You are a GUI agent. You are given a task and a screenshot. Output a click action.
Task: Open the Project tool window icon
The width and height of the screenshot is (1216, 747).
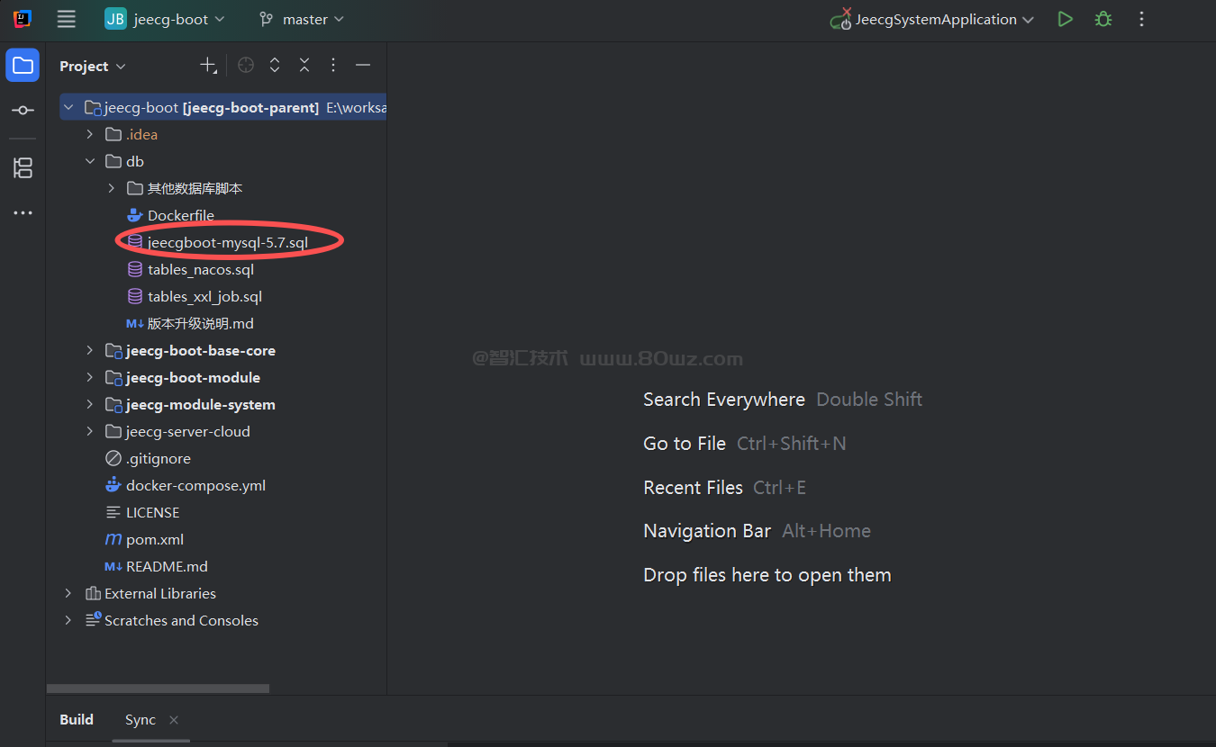click(23, 66)
